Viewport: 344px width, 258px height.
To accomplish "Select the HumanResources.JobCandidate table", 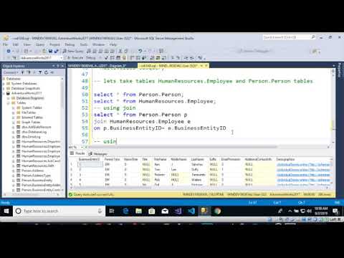I will coord(41,161).
